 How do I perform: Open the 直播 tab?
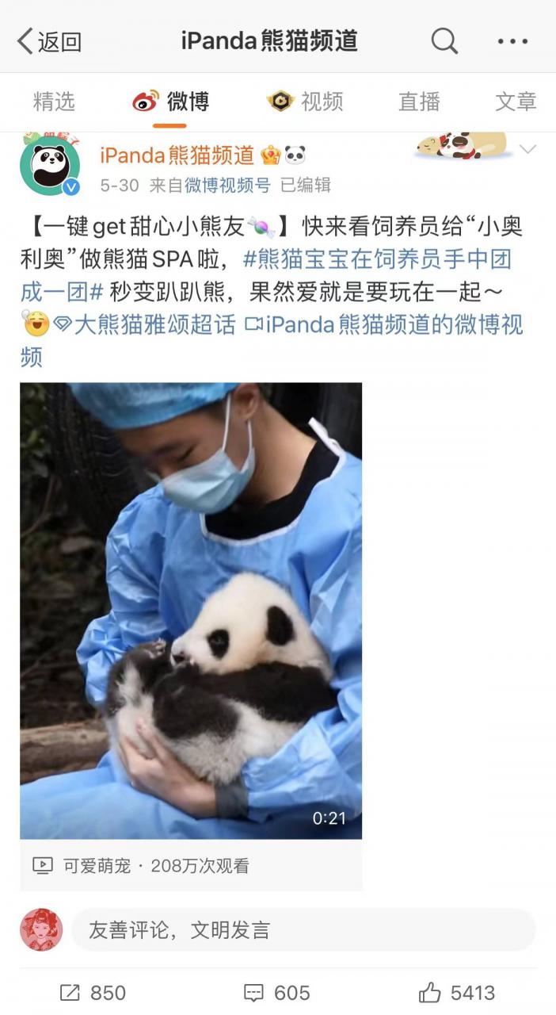click(419, 101)
